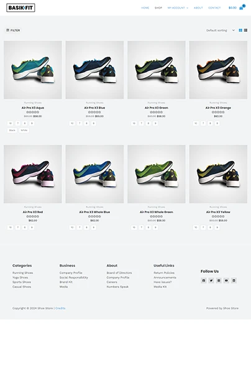Click the sorting dropdown chevron arrow
The width and height of the screenshot is (251, 373).
pos(233,30)
